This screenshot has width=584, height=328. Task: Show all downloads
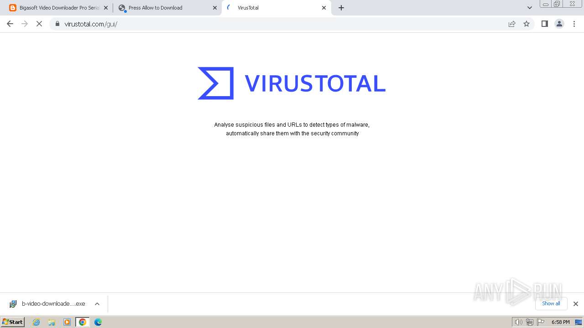tap(551, 303)
